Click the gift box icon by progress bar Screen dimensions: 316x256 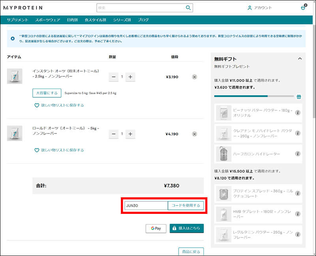299,96
